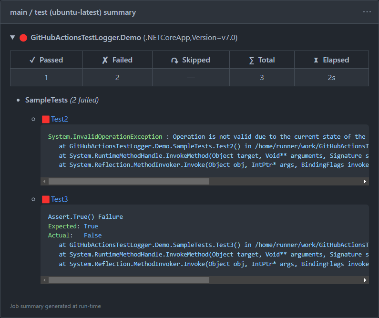Click the left scroll arrow in Test2 output
Screen dimensions: 379x318
(44, 182)
